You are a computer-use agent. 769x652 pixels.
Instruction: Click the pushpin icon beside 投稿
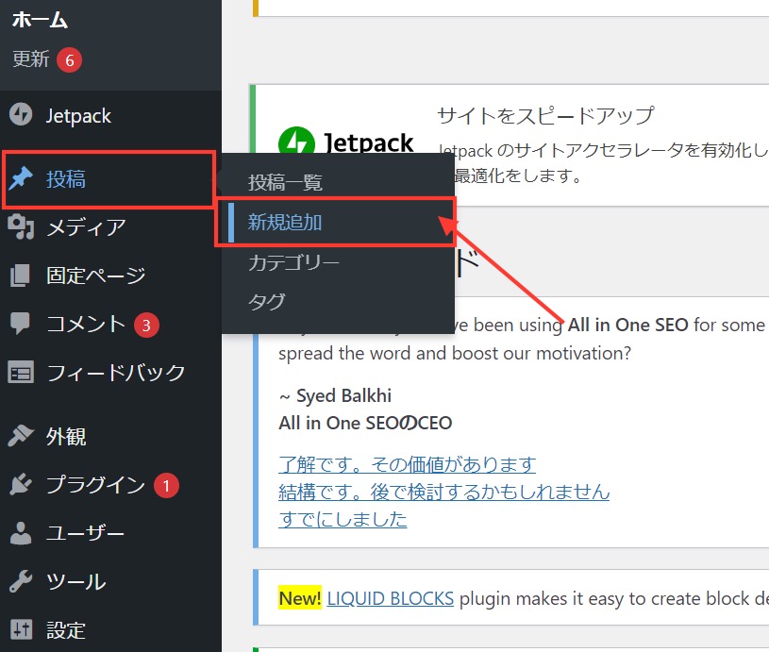20,179
